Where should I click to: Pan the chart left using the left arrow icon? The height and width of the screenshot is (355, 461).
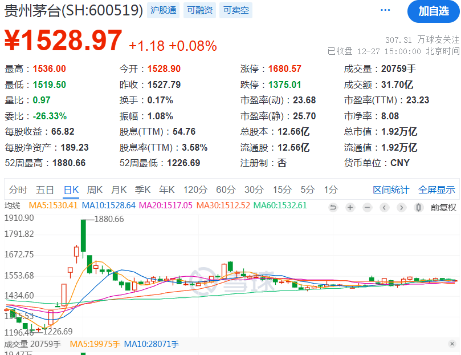click(384, 207)
